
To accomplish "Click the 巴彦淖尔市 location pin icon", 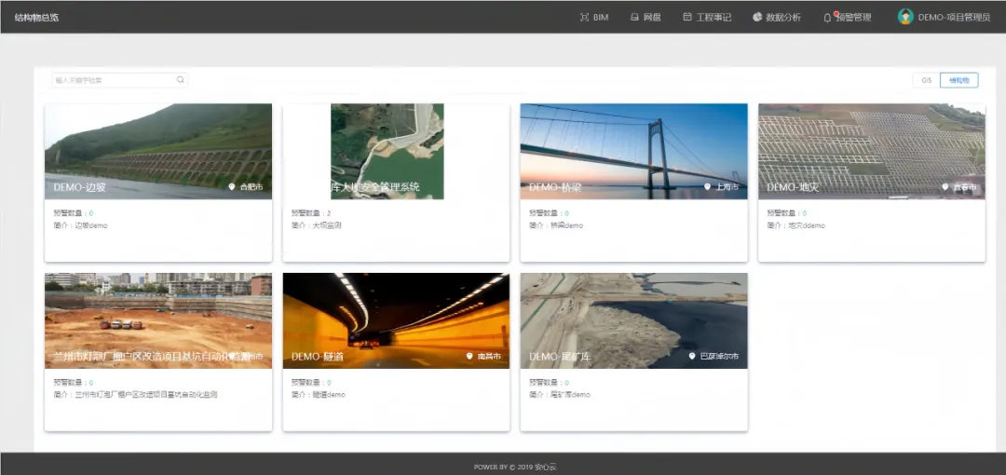I will 692,357.
